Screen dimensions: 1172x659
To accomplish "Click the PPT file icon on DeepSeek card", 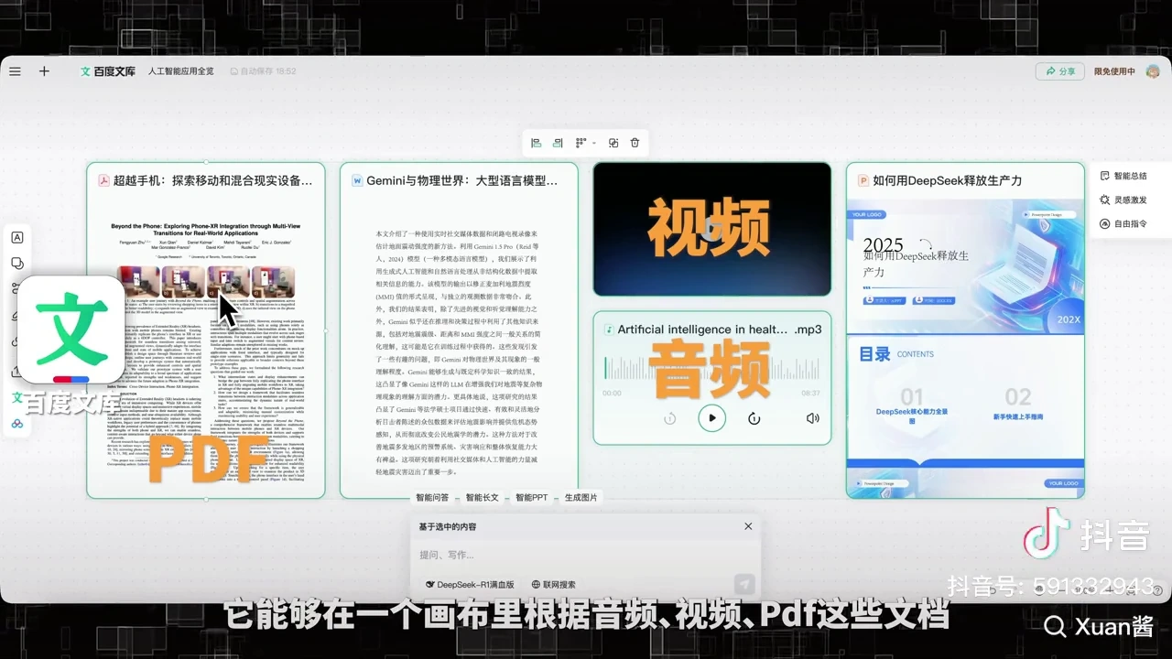I will point(863,181).
